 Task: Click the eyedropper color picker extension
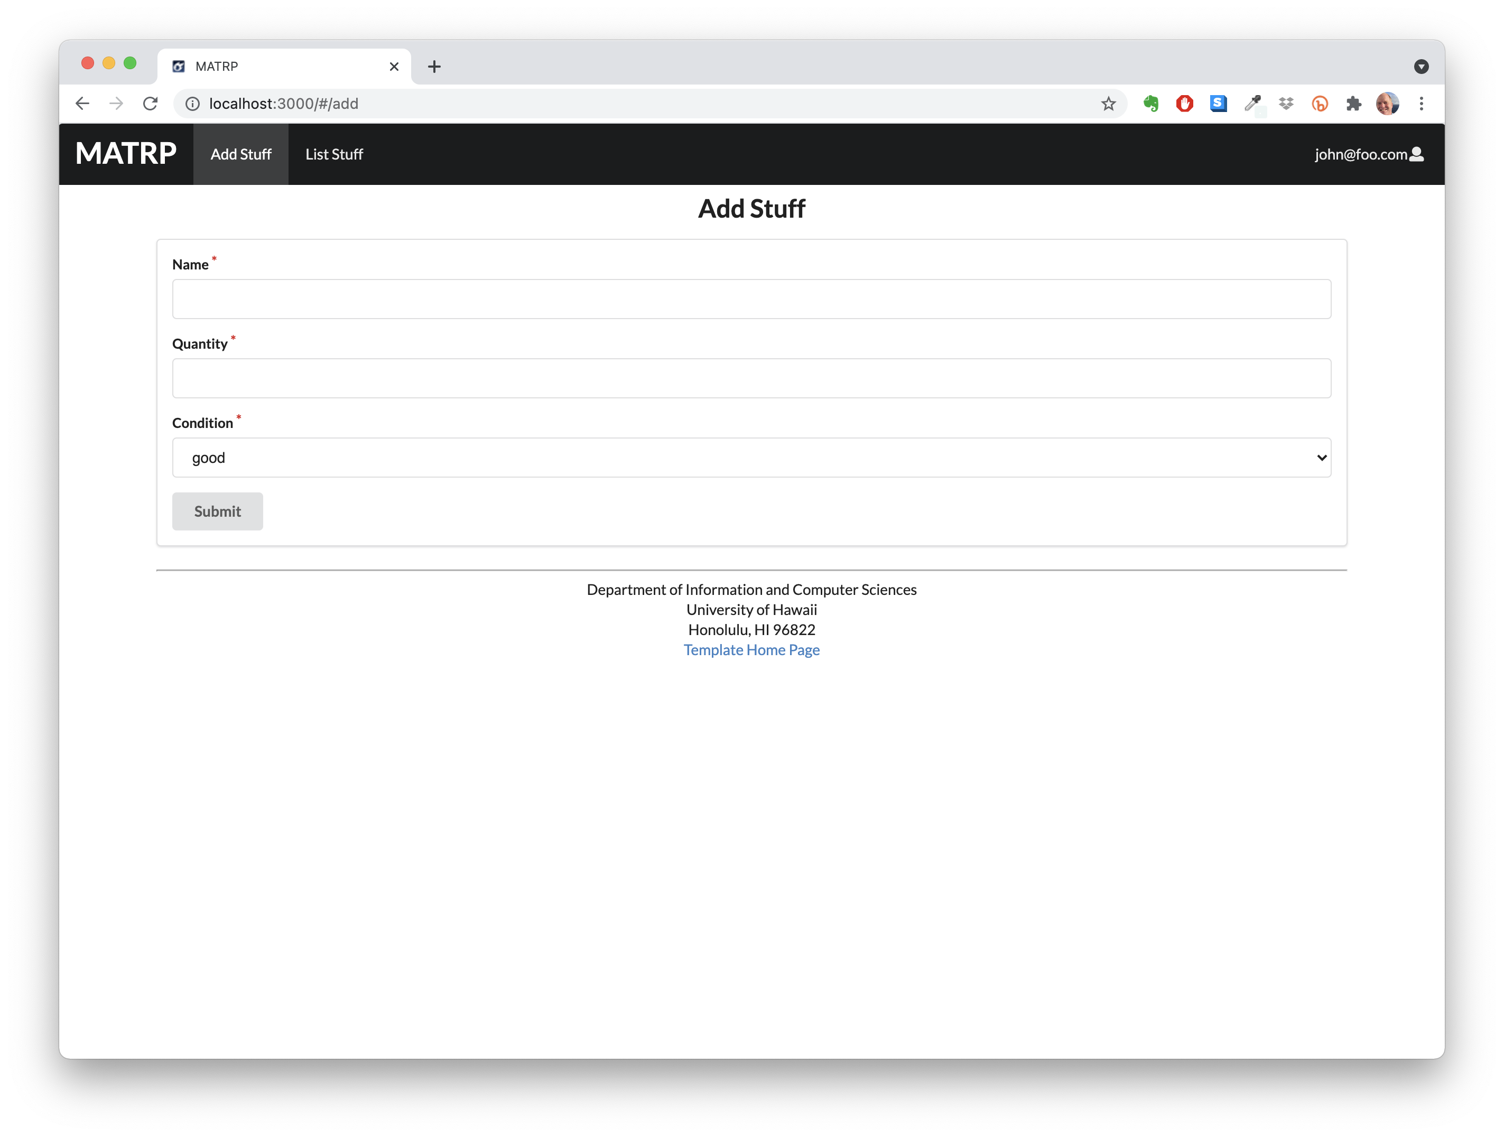(1252, 104)
